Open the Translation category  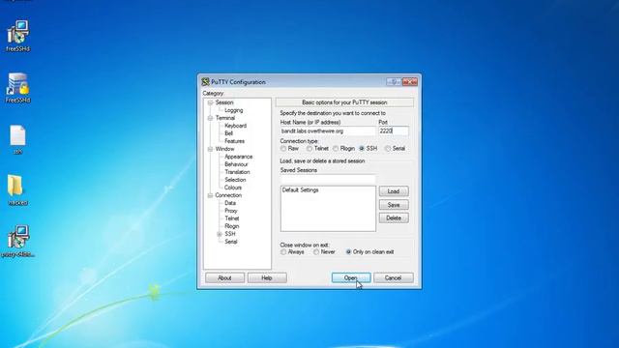click(237, 172)
